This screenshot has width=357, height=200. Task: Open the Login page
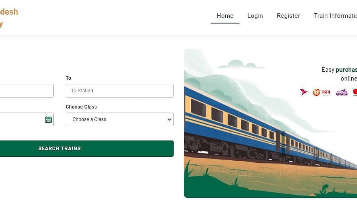(x=255, y=16)
